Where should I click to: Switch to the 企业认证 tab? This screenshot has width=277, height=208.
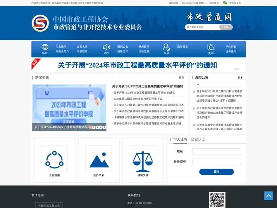coord(198,139)
